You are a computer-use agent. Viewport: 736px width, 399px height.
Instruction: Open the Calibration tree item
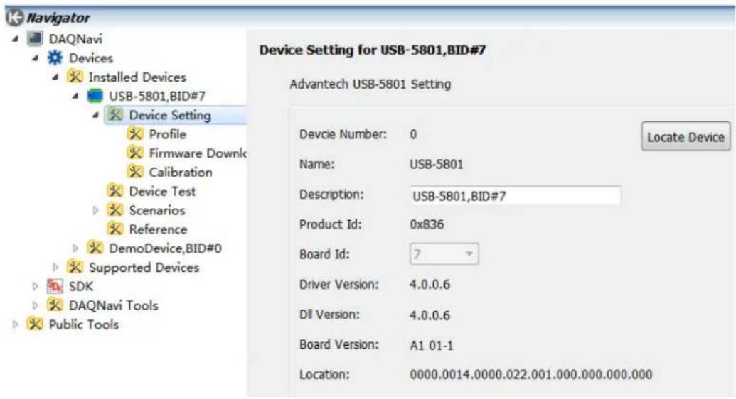tap(181, 172)
